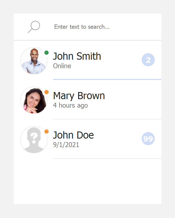This screenshot has height=218, width=175.
Task: Click the 'Online' status text
Action: click(62, 66)
